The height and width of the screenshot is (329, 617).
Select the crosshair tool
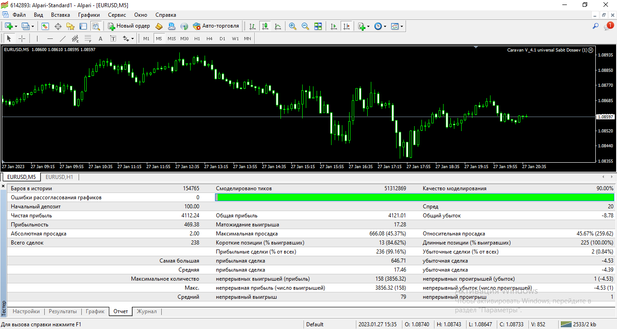[x=22, y=38]
